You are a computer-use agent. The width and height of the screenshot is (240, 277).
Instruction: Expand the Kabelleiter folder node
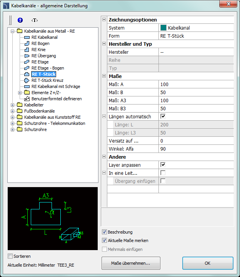point(13,105)
